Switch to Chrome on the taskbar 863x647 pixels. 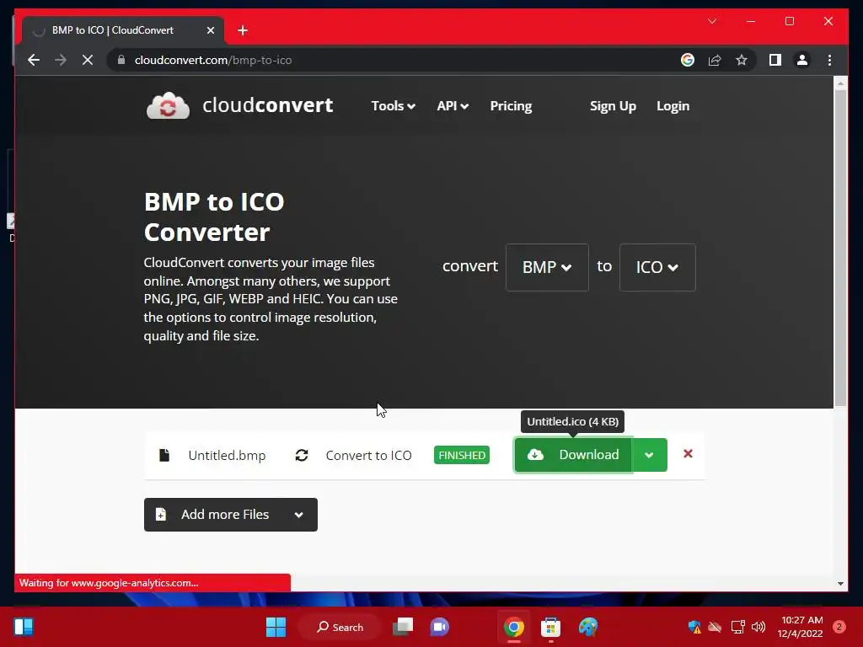coord(513,627)
